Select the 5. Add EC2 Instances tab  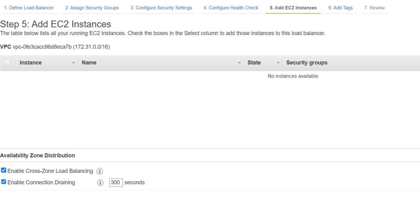[293, 8]
